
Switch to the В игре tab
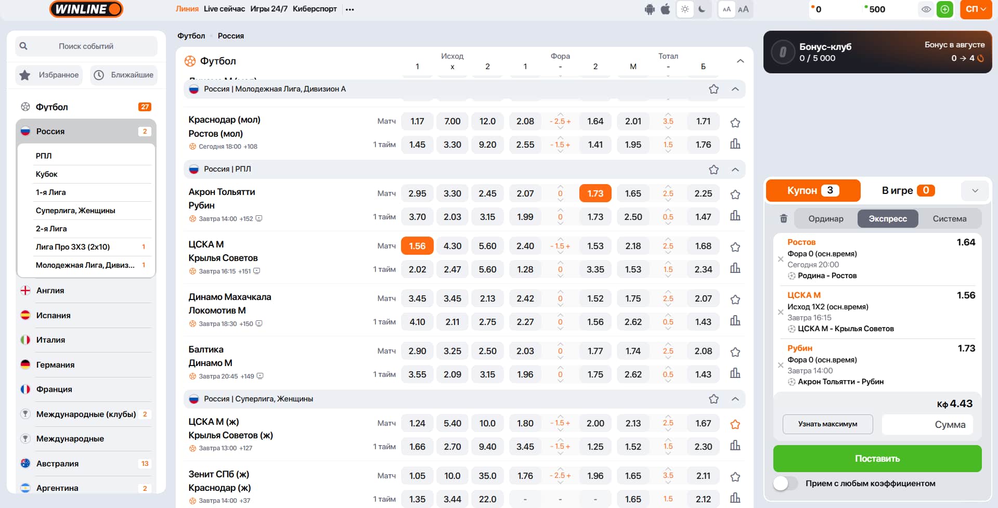coord(908,190)
